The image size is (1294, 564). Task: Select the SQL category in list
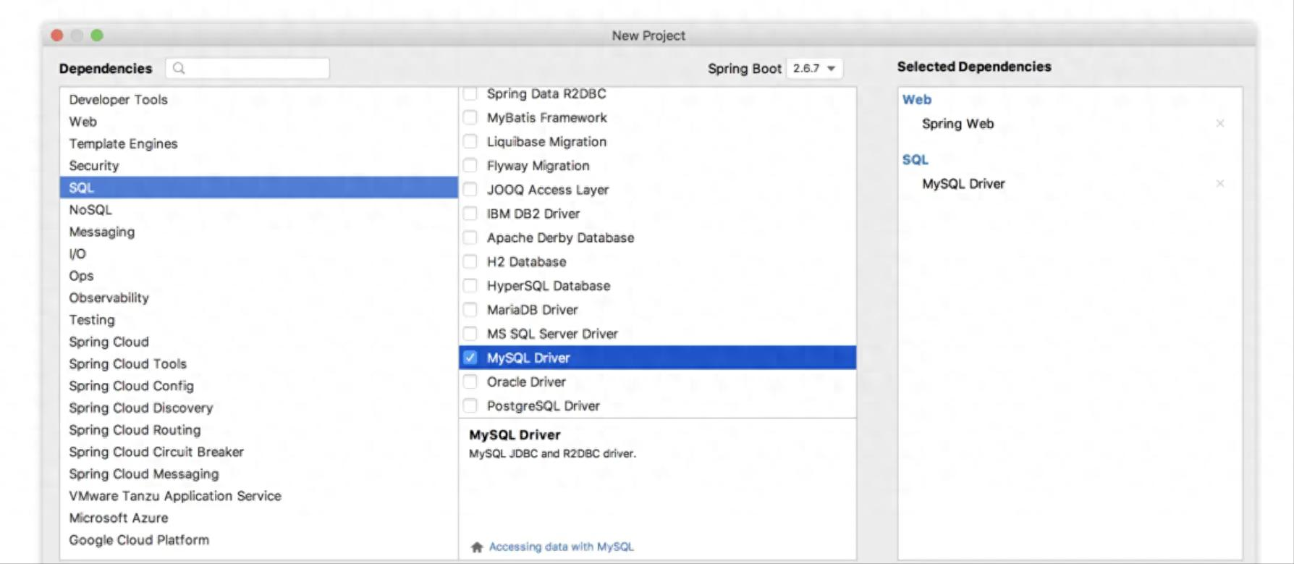tap(259, 188)
